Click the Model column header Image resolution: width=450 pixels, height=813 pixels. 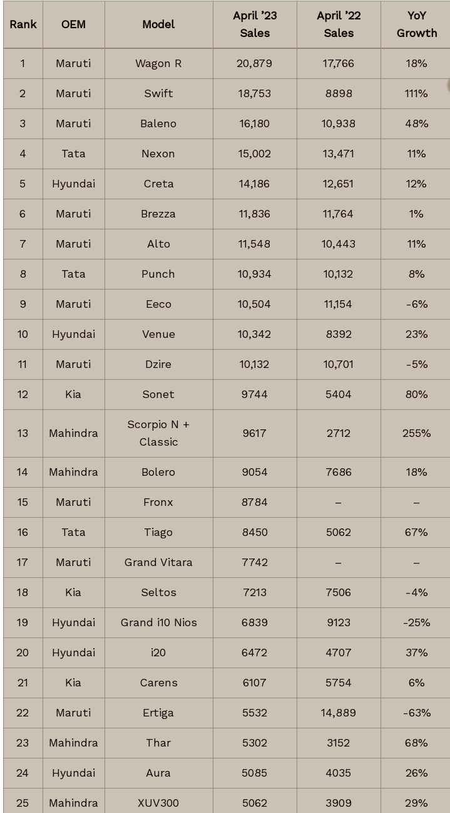coord(158,24)
